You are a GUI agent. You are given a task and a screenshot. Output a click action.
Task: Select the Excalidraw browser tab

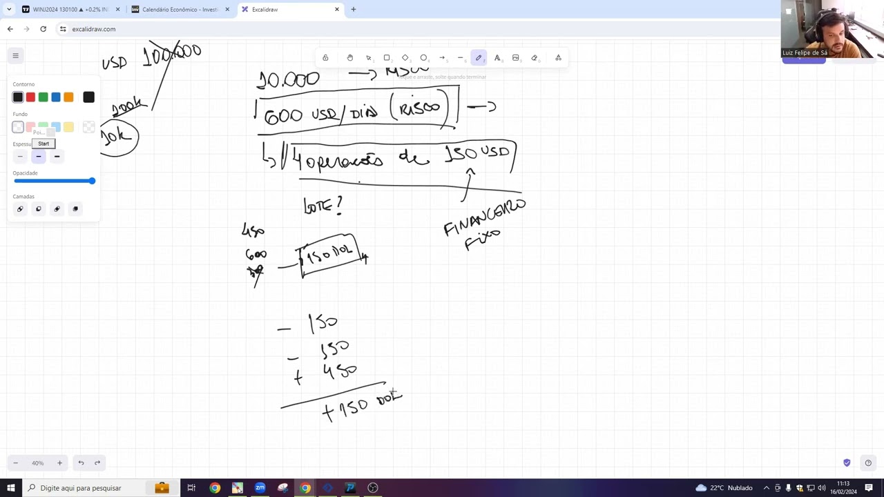[x=290, y=10]
